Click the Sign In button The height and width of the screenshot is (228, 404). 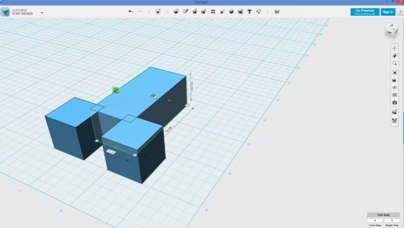[x=388, y=12]
